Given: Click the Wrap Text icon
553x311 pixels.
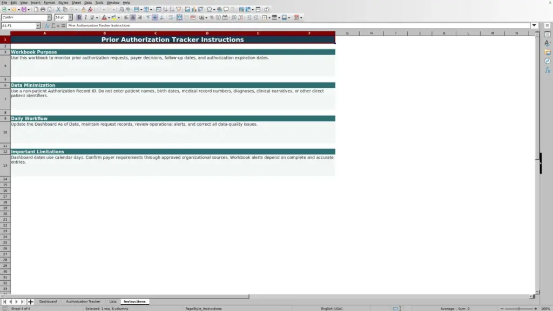Looking at the screenshot, I should pyautogui.click(x=171, y=18).
